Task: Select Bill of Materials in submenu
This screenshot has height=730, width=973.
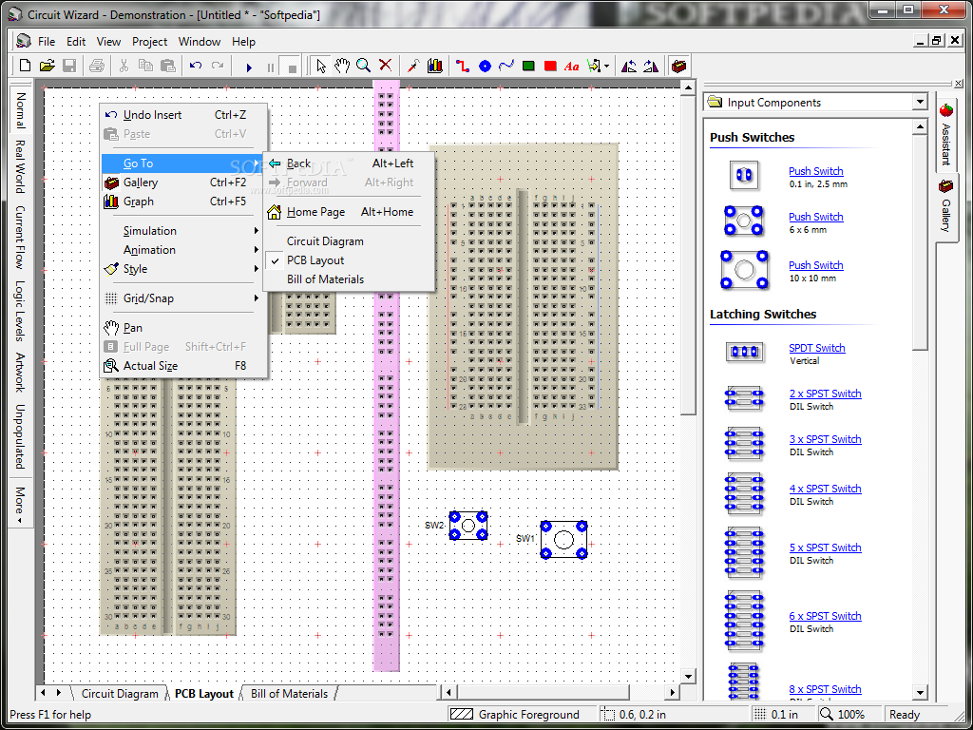Action: tap(349, 280)
